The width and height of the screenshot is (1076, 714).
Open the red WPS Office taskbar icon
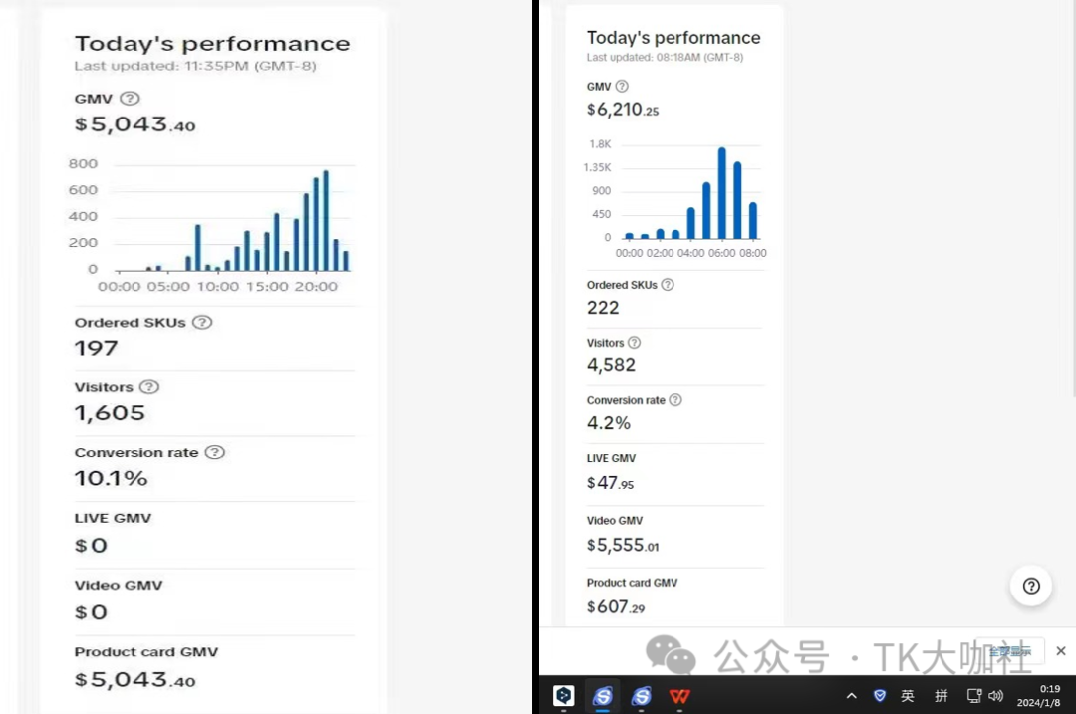point(679,696)
